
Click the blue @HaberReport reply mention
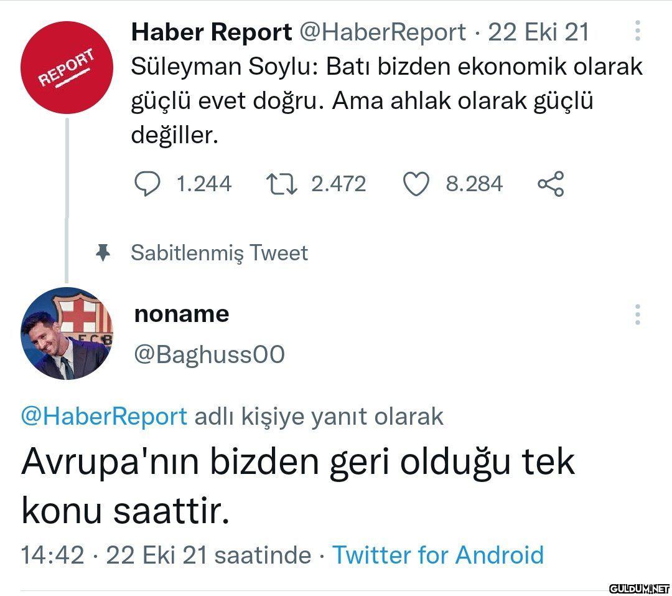104,416
